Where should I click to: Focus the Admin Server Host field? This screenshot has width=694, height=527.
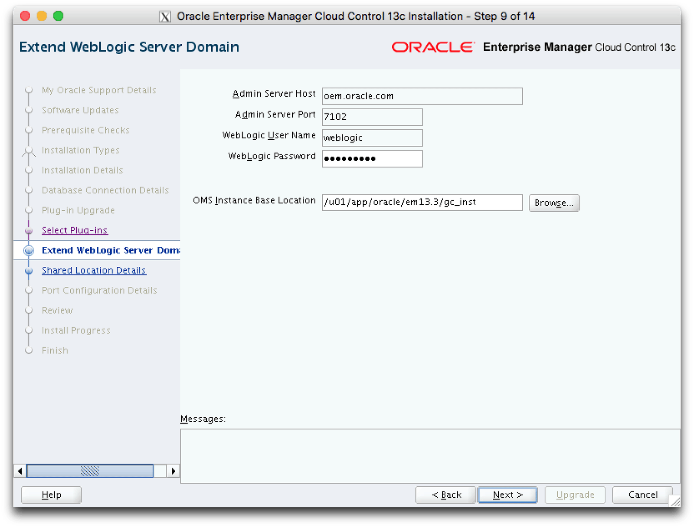[x=422, y=96]
